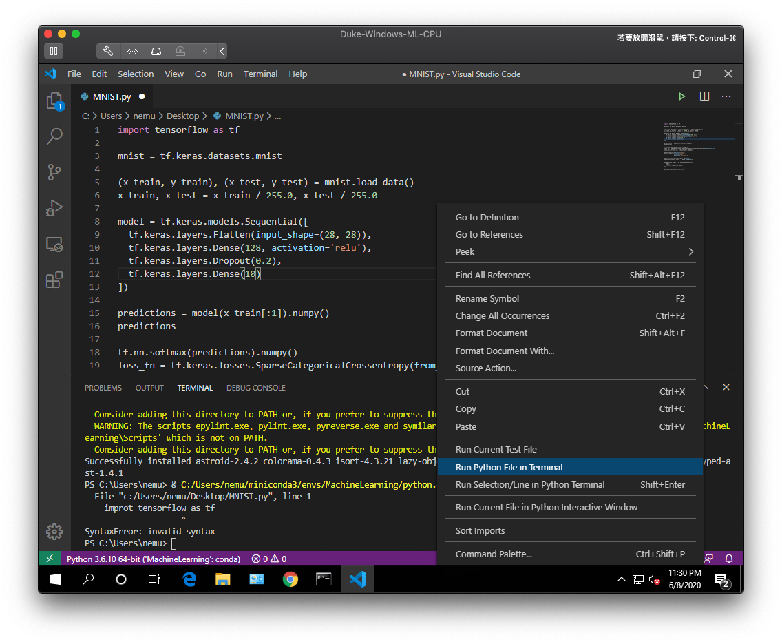The width and height of the screenshot is (782, 644).
Task: Open the Source Control view
Action: (x=54, y=172)
